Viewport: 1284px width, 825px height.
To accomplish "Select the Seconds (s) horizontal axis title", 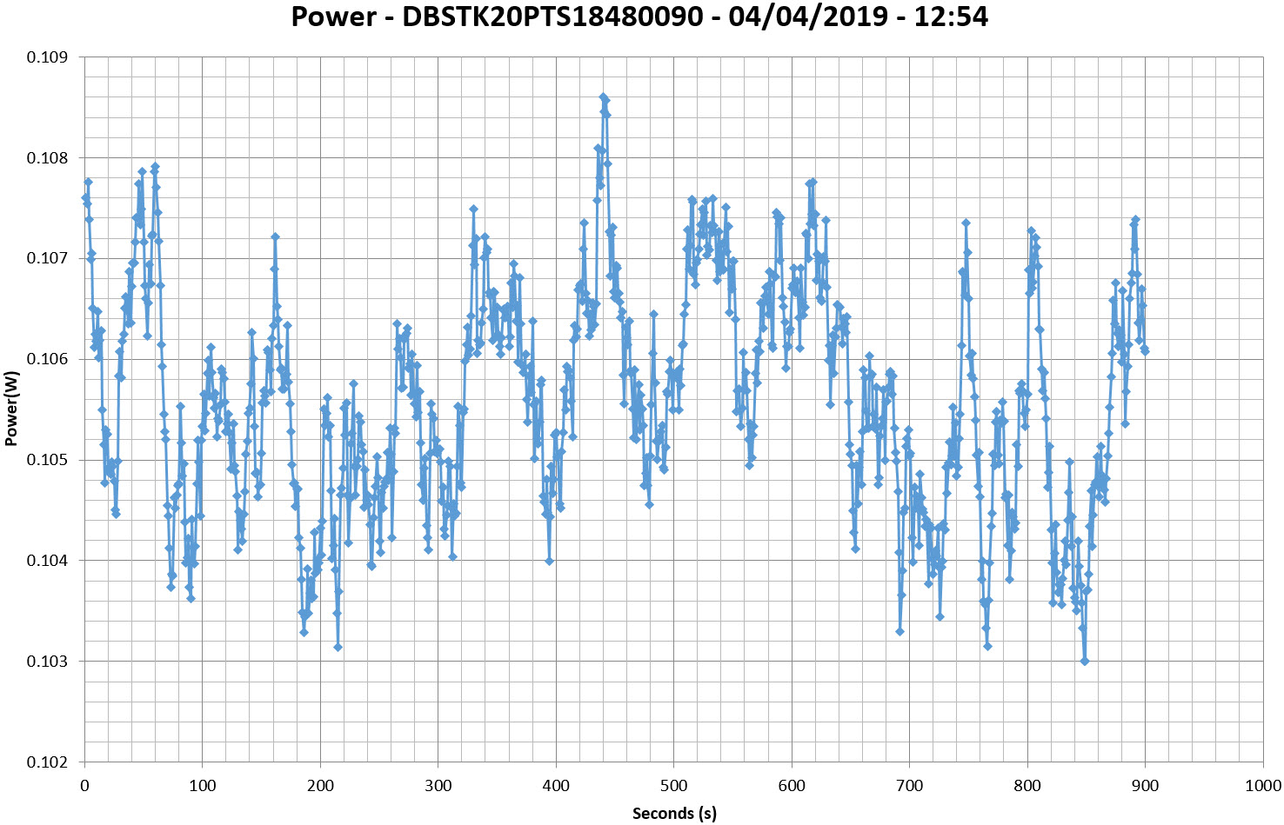I will click(x=674, y=814).
